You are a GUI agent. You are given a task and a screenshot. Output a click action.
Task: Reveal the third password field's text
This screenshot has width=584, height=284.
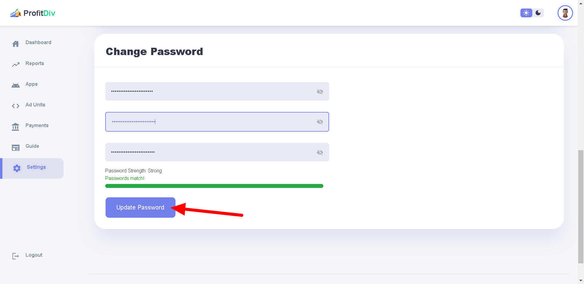pyautogui.click(x=320, y=152)
